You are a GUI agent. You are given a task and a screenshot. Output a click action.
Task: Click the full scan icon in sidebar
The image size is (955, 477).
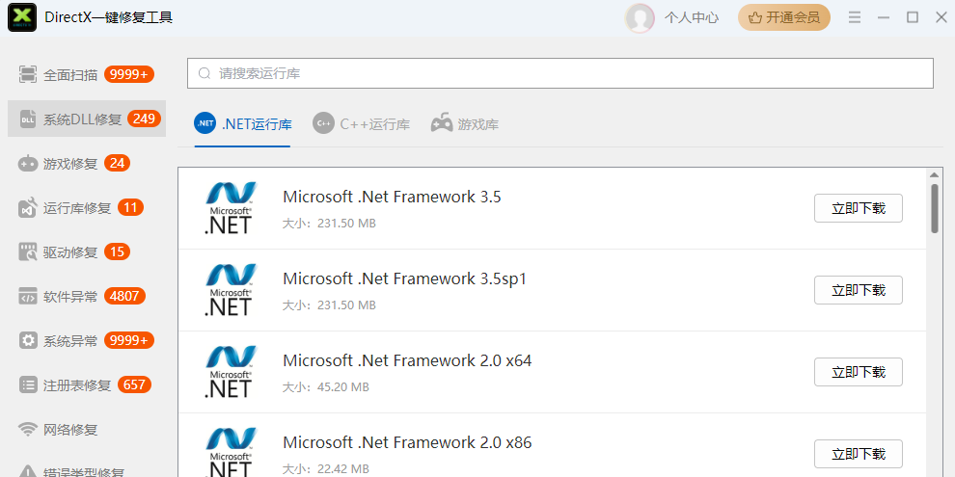[27, 75]
